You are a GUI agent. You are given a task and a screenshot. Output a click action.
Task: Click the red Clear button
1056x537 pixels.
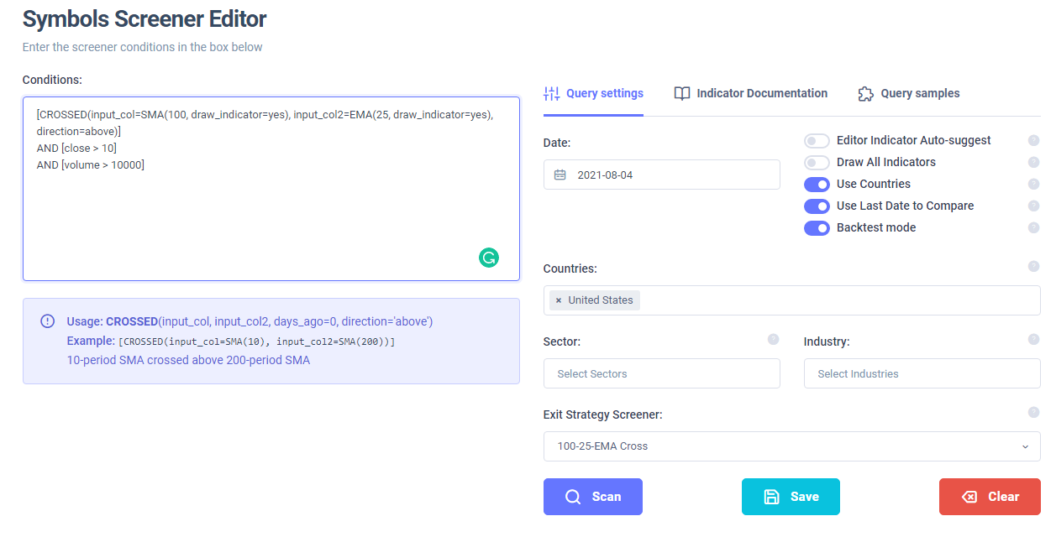click(990, 497)
